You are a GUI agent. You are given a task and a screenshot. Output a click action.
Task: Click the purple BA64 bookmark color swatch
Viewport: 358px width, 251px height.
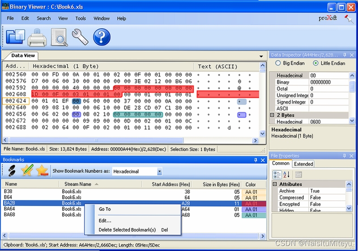pyautogui.click(x=254, y=209)
